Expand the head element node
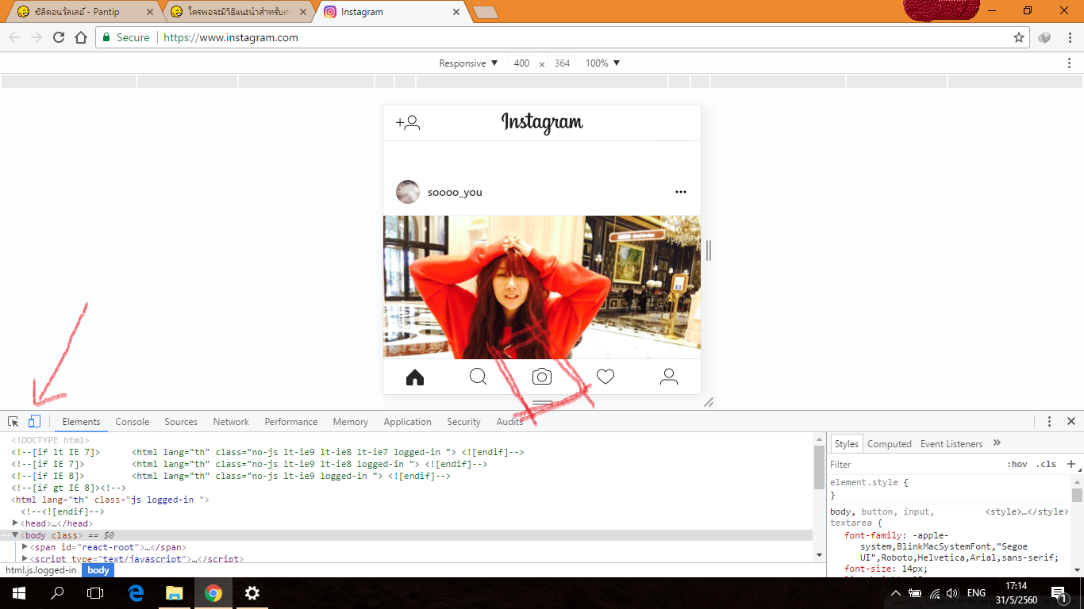This screenshot has height=609, width=1084. (15, 523)
